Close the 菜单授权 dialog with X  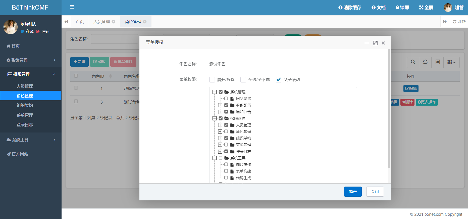click(x=383, y=43)
